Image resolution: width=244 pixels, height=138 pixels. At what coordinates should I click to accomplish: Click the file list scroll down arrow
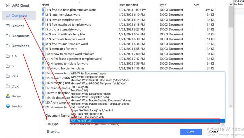coord(231,106)
